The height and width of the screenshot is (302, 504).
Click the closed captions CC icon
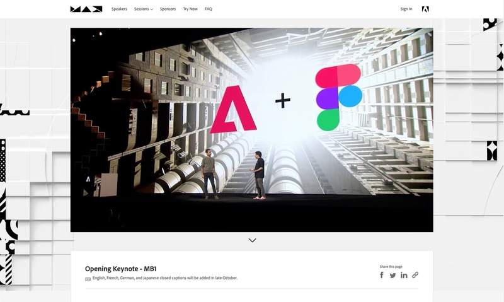[x=88, y=279]
